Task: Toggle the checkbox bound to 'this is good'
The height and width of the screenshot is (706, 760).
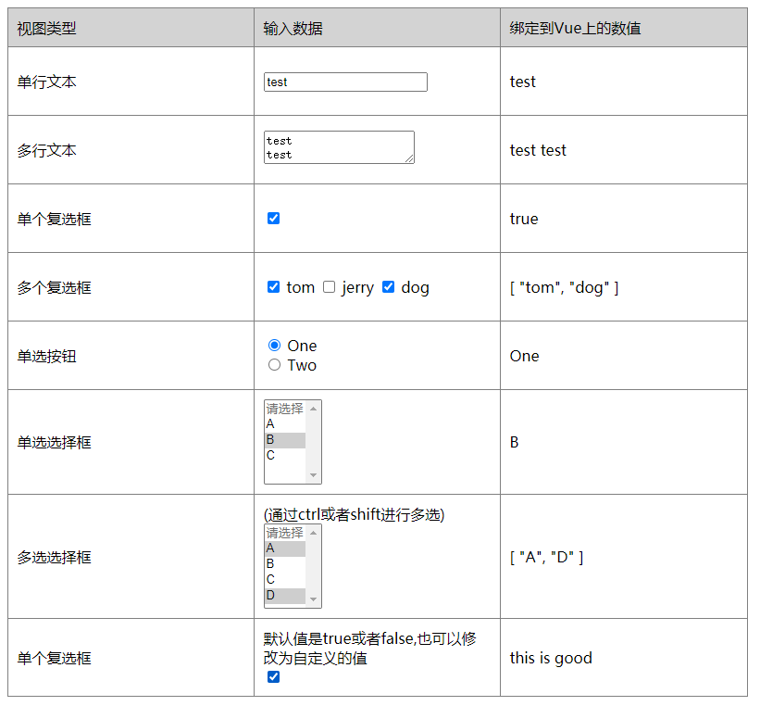Action: tap(273, 676)
